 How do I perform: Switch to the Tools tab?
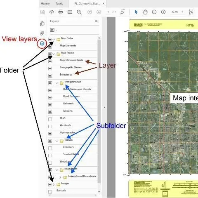coord(59,3)
